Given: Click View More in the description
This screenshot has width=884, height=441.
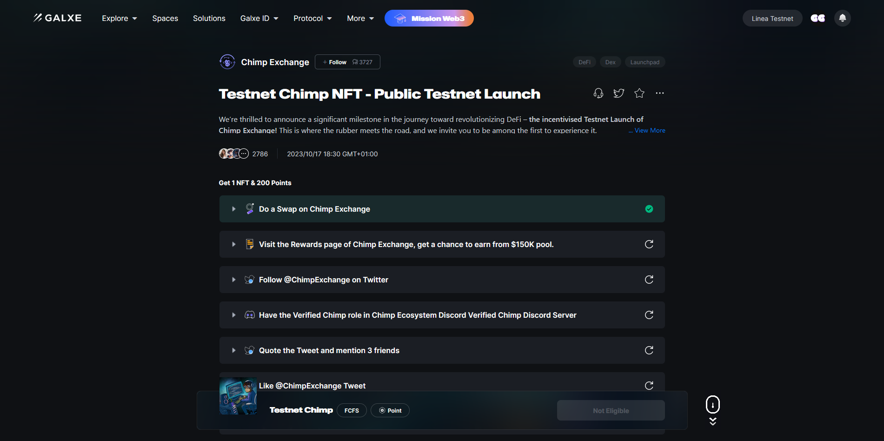Looking at the screenshot, I should click(x=649, y=131).
